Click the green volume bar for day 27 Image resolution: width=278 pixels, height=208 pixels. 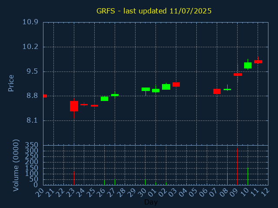(115, 182)
